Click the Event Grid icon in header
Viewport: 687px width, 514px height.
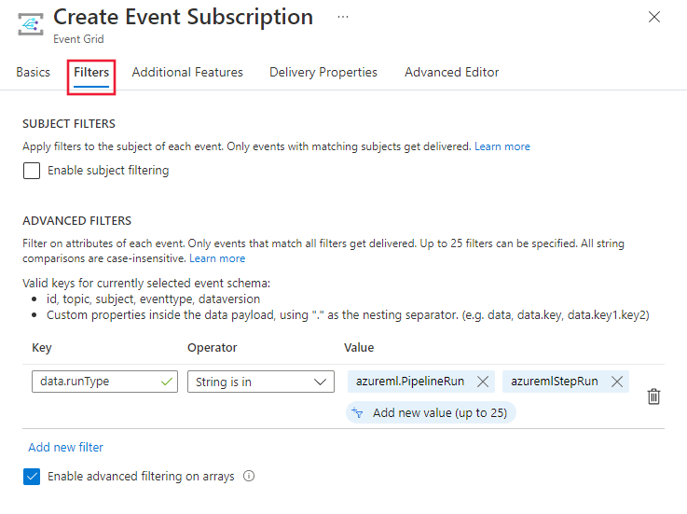(30, 23)
